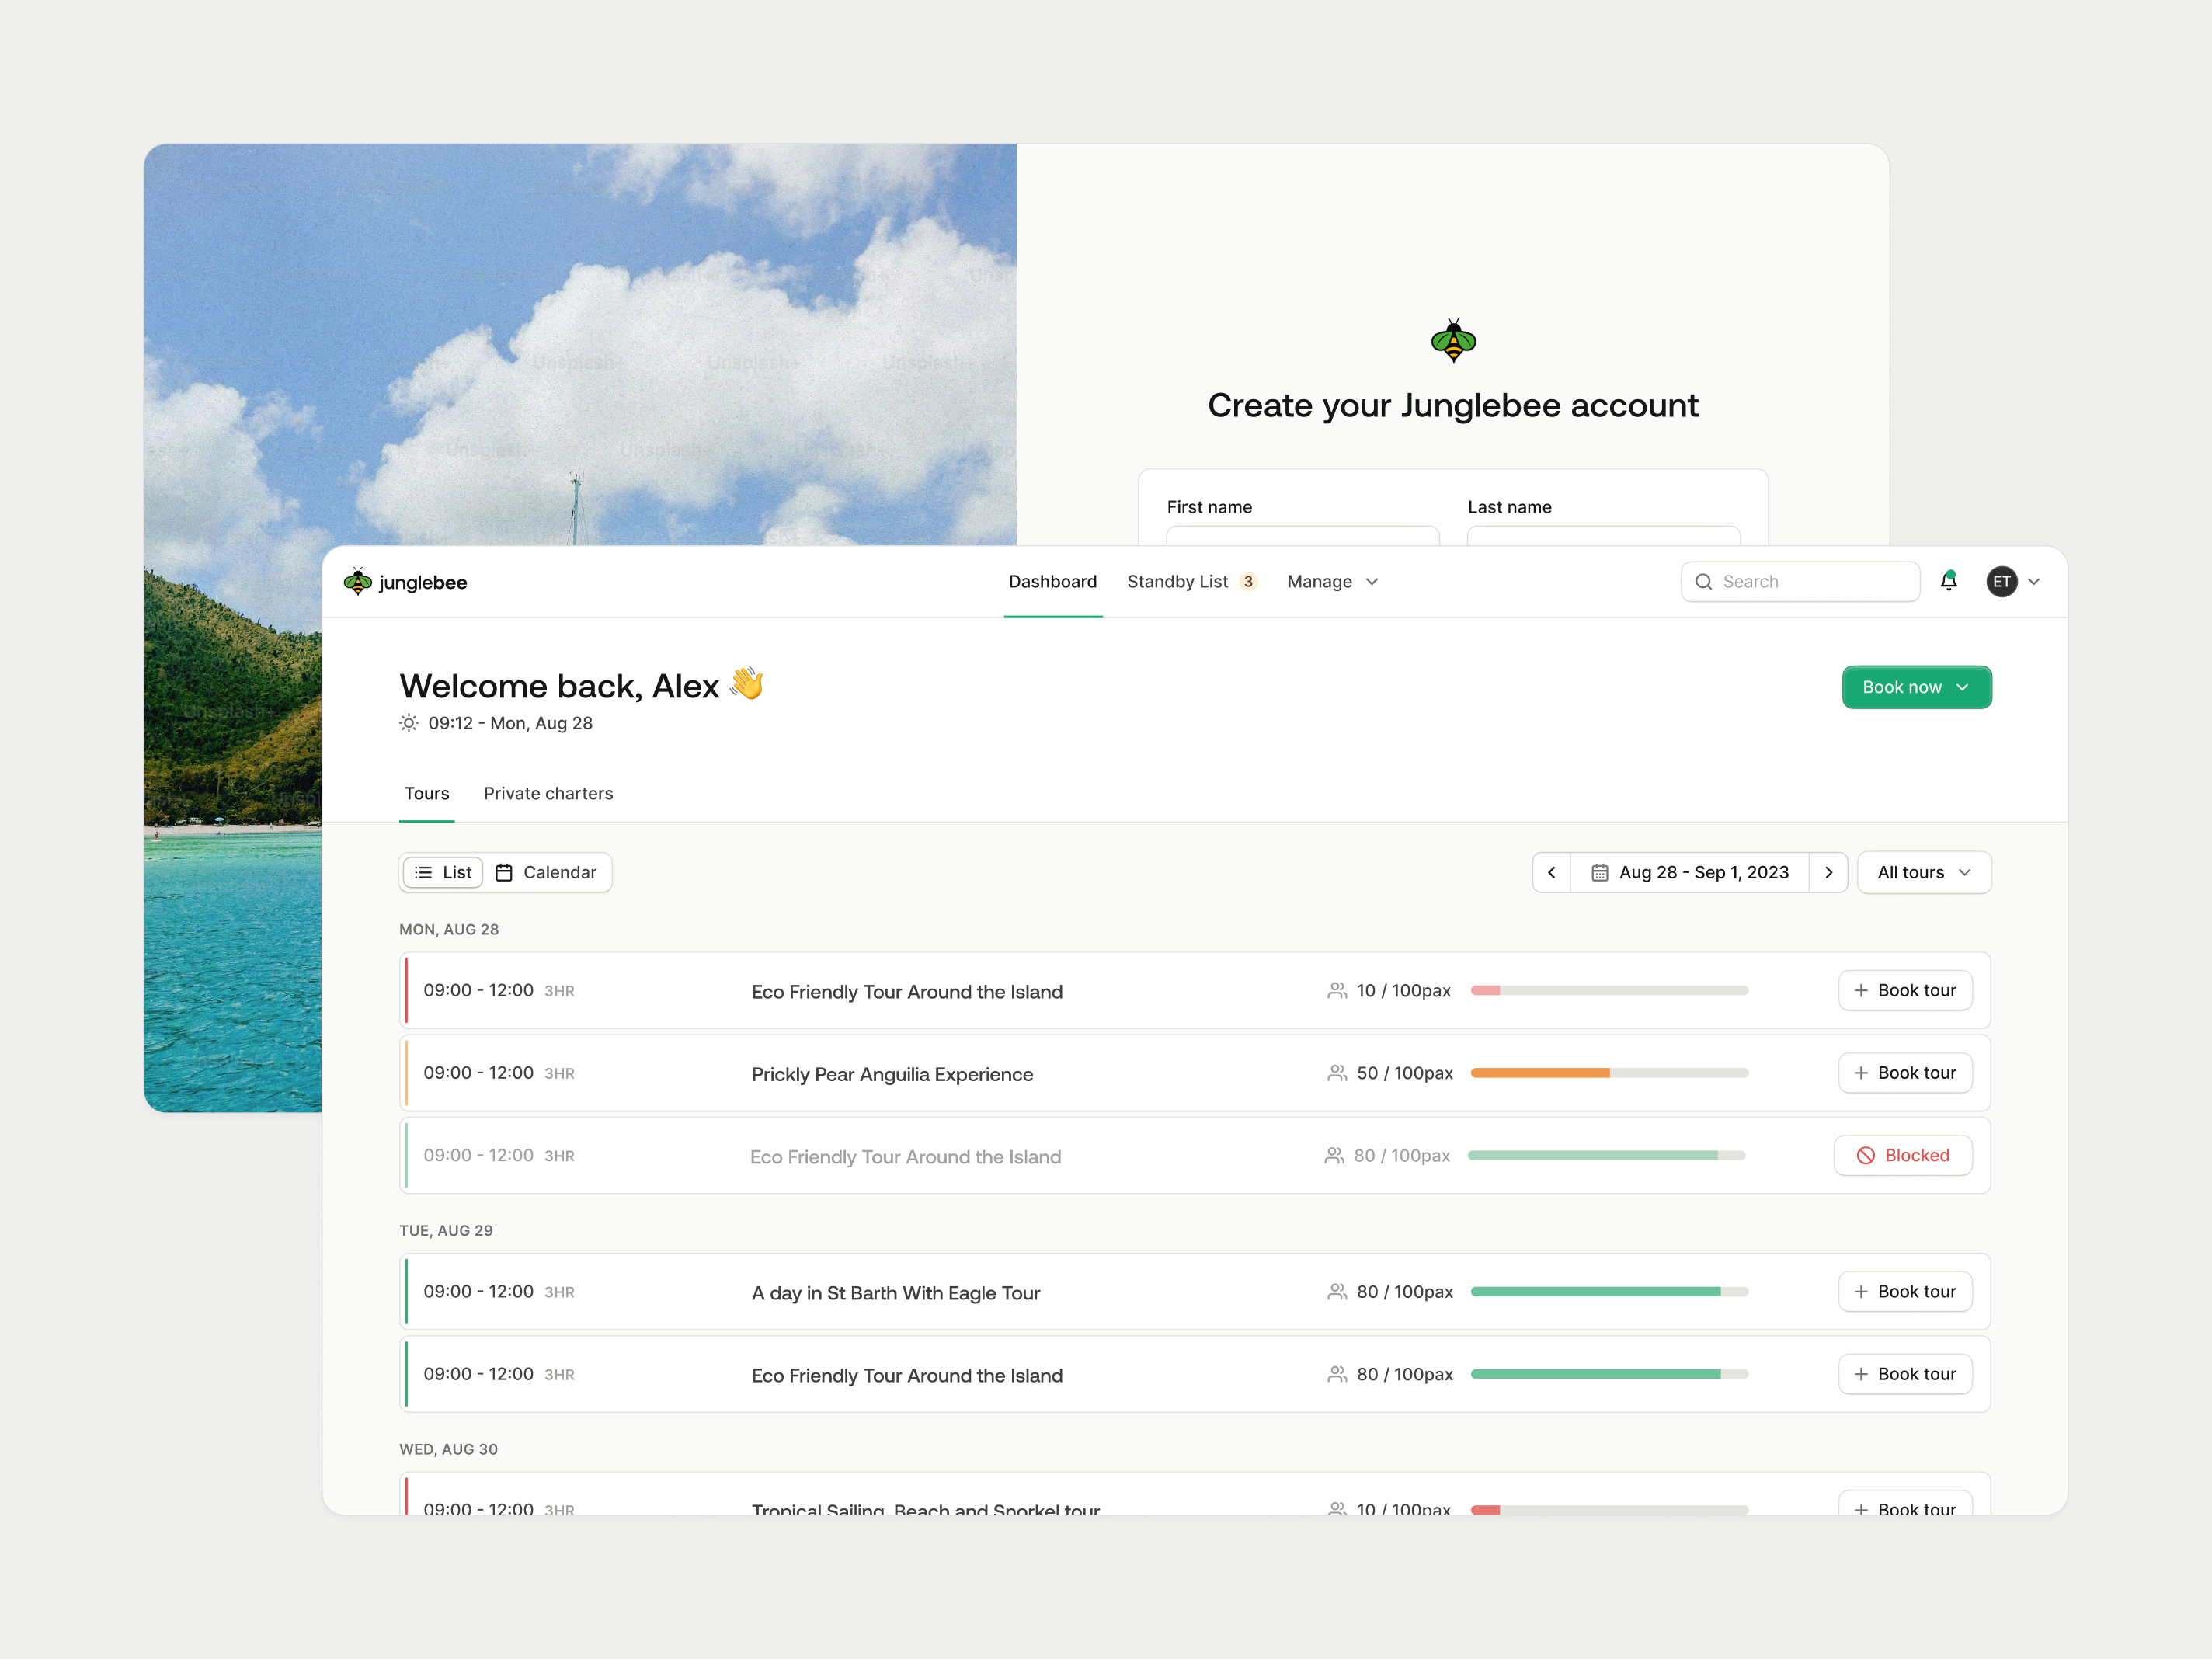Click the bee logo above account heading
Viewport: 2212px width, 1659px height.
(1453, 341)
